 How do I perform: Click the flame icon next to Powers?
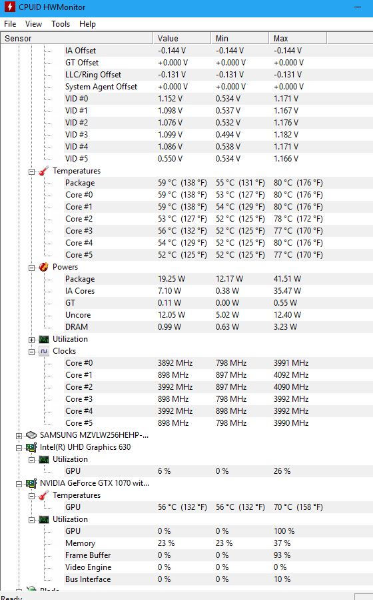click(44, 267)
